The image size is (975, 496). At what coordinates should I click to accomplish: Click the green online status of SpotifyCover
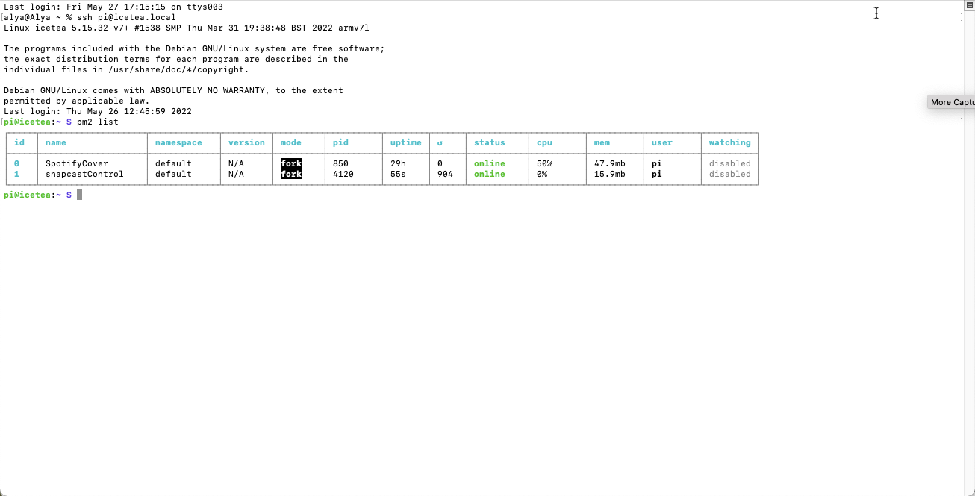(489, 163)
